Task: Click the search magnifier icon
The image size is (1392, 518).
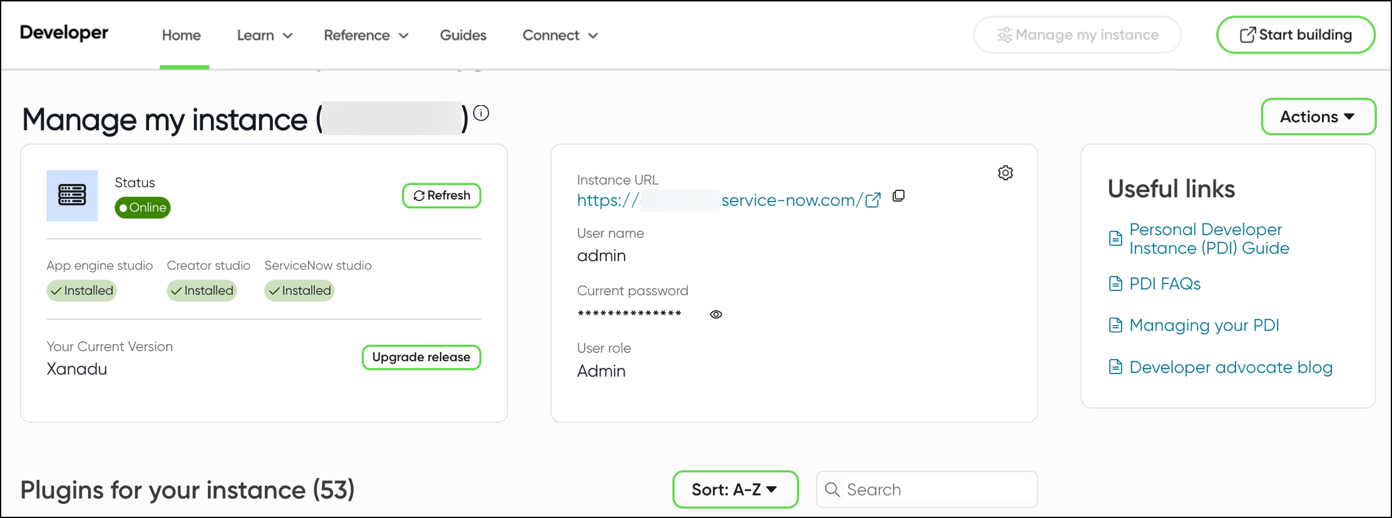Action: click(x=832, y=489)
